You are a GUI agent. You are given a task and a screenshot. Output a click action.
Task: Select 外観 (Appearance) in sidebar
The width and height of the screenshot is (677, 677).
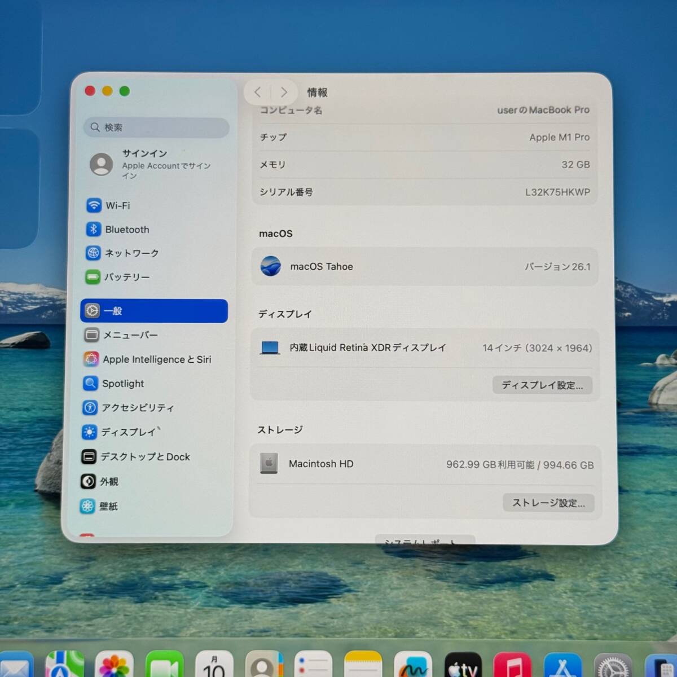[109, 482]
